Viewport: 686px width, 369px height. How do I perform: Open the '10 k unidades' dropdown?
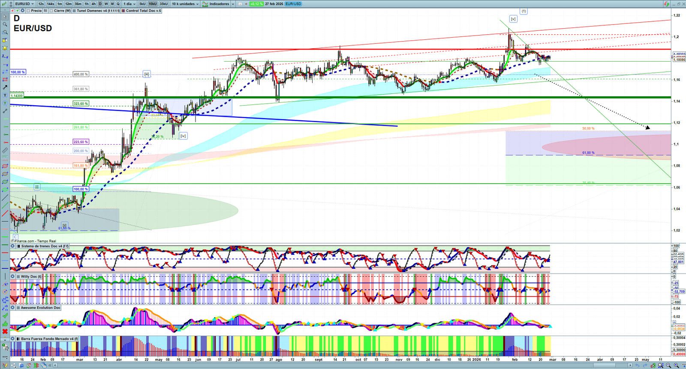(x=185, y=4)
